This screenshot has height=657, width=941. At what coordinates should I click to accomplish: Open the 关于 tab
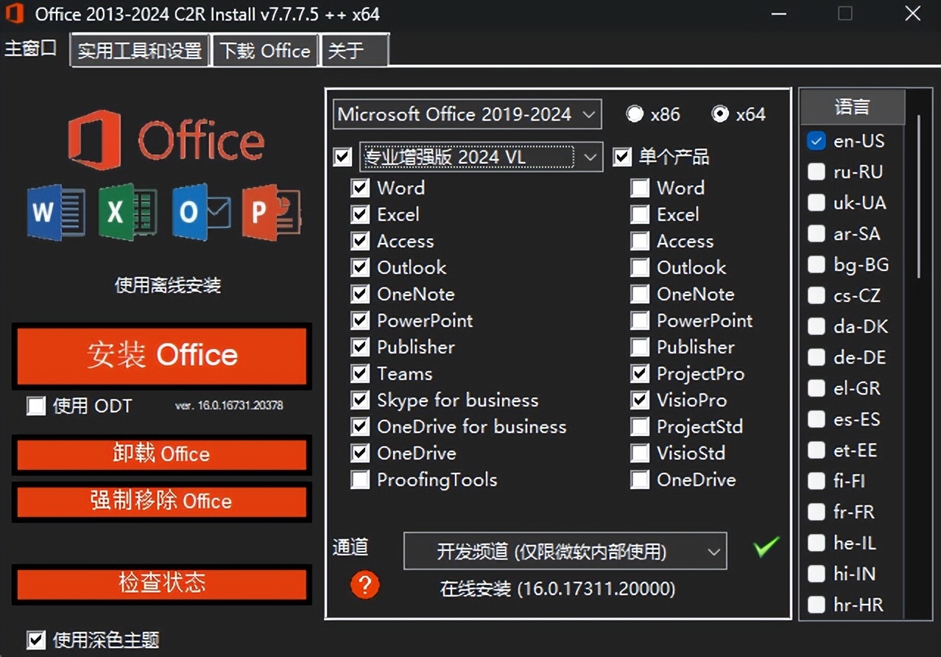pyautogui.click(x=354, y=51)
